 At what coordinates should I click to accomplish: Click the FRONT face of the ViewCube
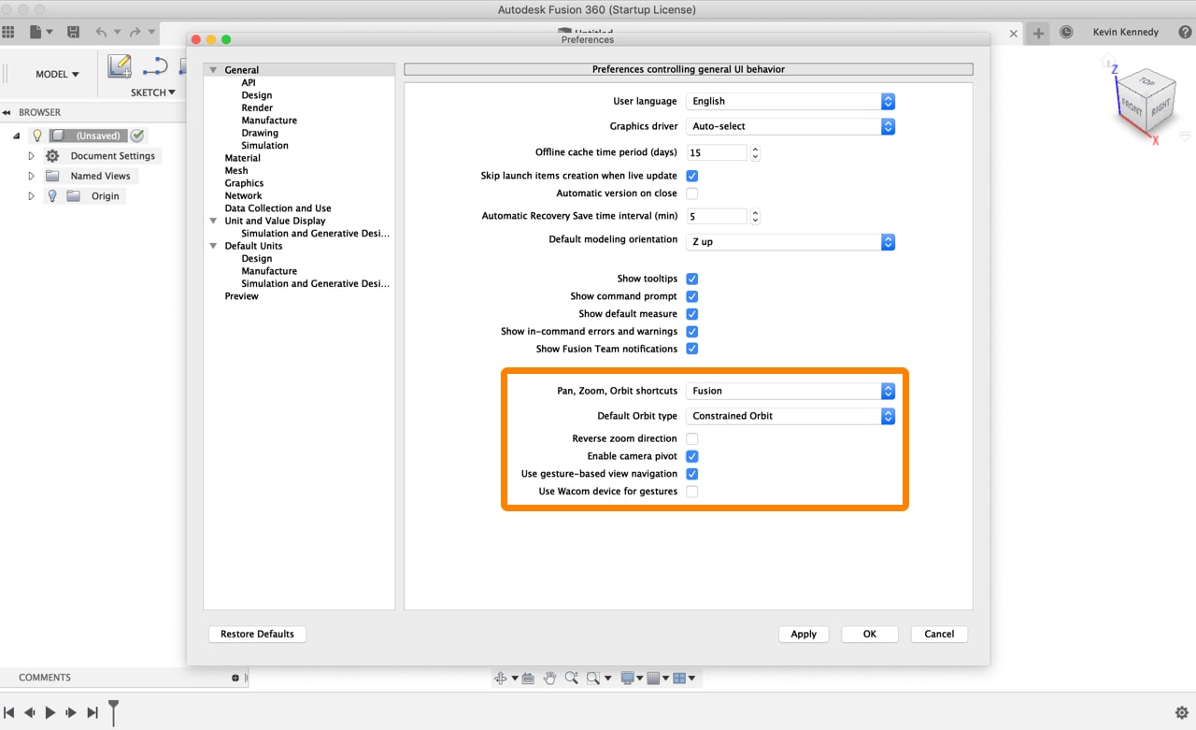[x=1132, y=107]
